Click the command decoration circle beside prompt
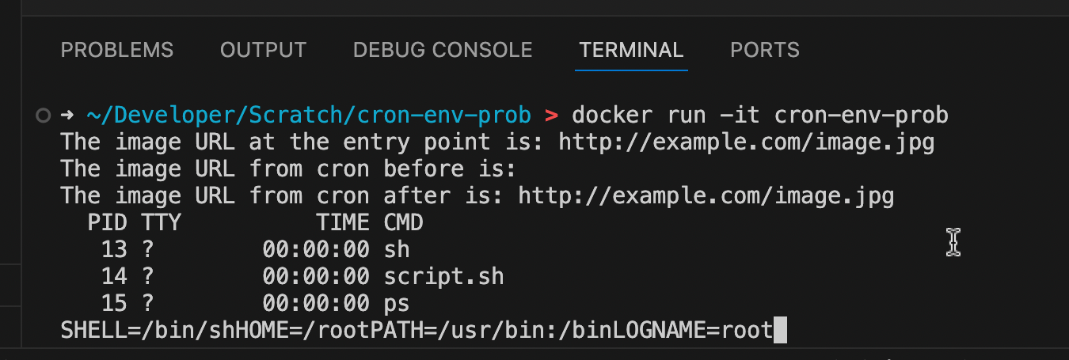The width and height of the screenshot is (1069, 360). click(43, 116)
